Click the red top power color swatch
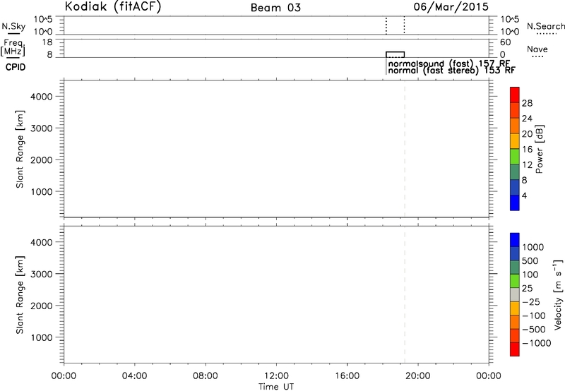The image size is (565, 391). coord(515,95)
